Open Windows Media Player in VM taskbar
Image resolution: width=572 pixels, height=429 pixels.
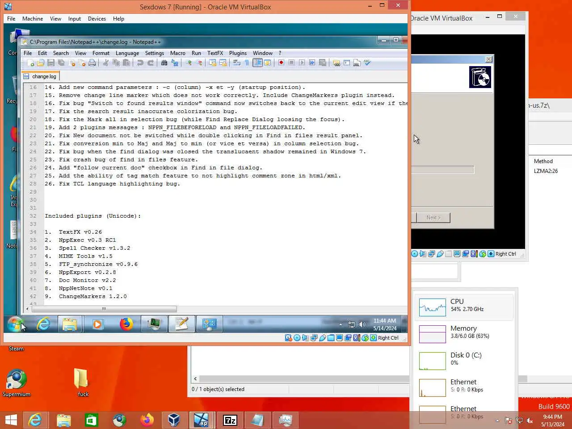coord(97,324)
